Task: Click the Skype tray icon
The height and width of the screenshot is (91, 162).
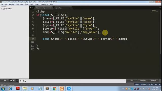Action: (x=132, y=89)
